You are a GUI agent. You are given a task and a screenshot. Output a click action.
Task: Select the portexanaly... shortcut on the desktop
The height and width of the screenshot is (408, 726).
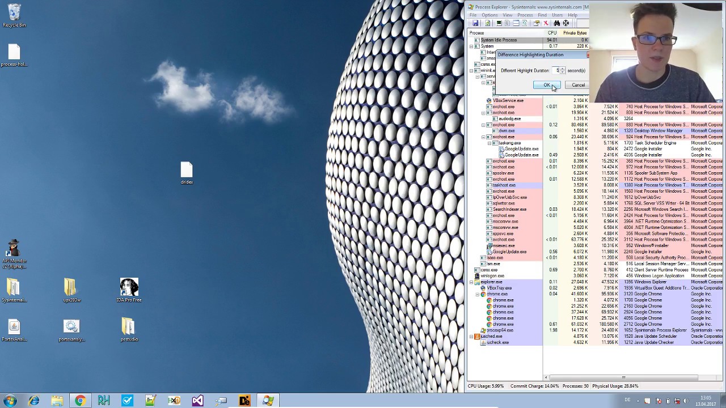[71, 330]
